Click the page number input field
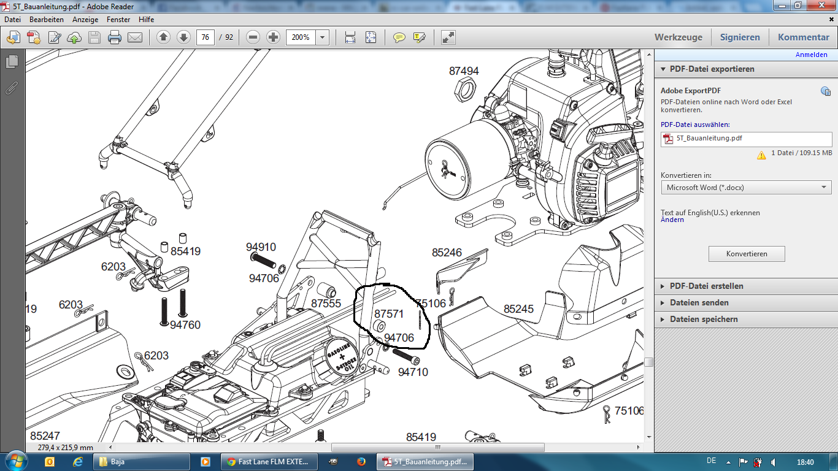 click(206, 37)
